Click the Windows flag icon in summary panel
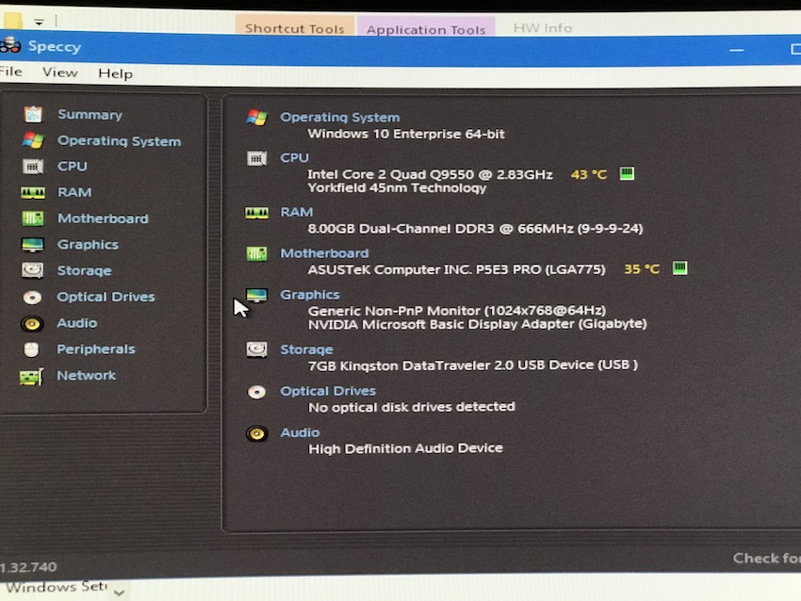The image size is (801, 601). coord(257,118)
